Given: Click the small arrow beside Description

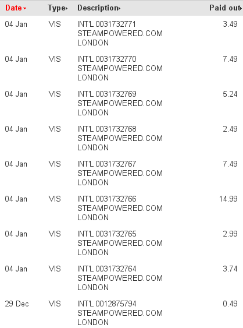Looking at the screenshot, I should [x=119, y=8].
